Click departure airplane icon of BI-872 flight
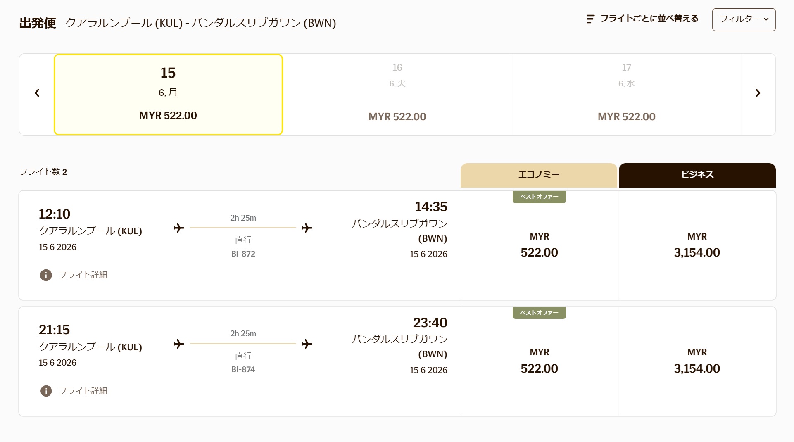Screen dimensions: 794x442 point(179,228)
